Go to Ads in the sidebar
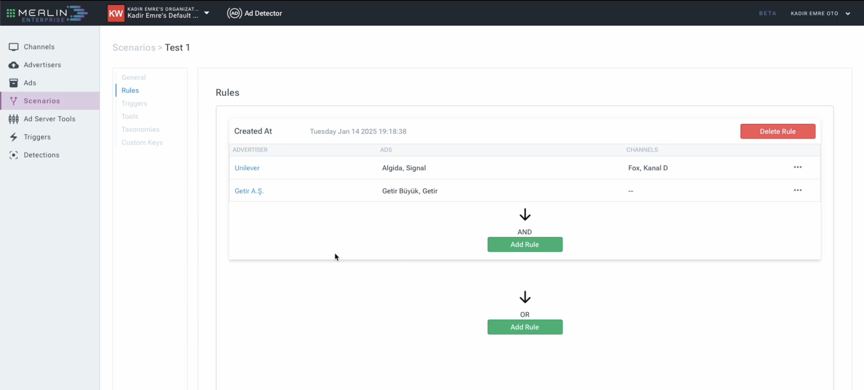This screenshot has height=390, width=864. click(x=30, y=83)
